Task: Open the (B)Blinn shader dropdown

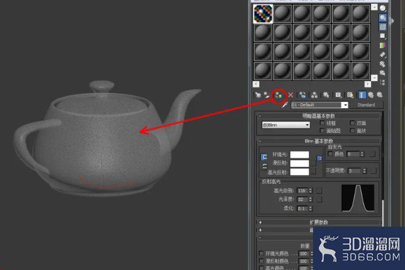Action: point(286,125)
